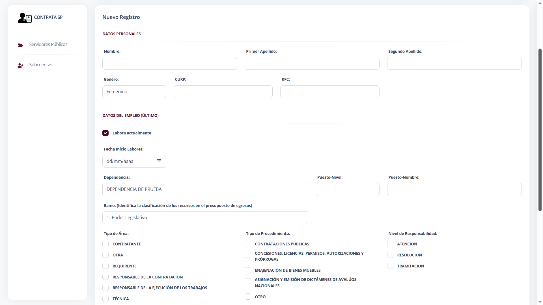The image size is (543, 305).
Task: Focus the CURP text field
Action: [x=223, y=92]
